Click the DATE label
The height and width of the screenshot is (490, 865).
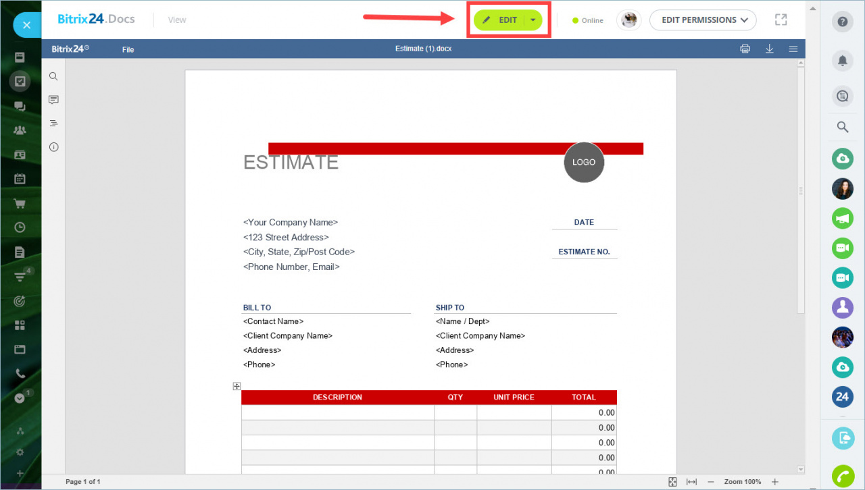[584, 222]
